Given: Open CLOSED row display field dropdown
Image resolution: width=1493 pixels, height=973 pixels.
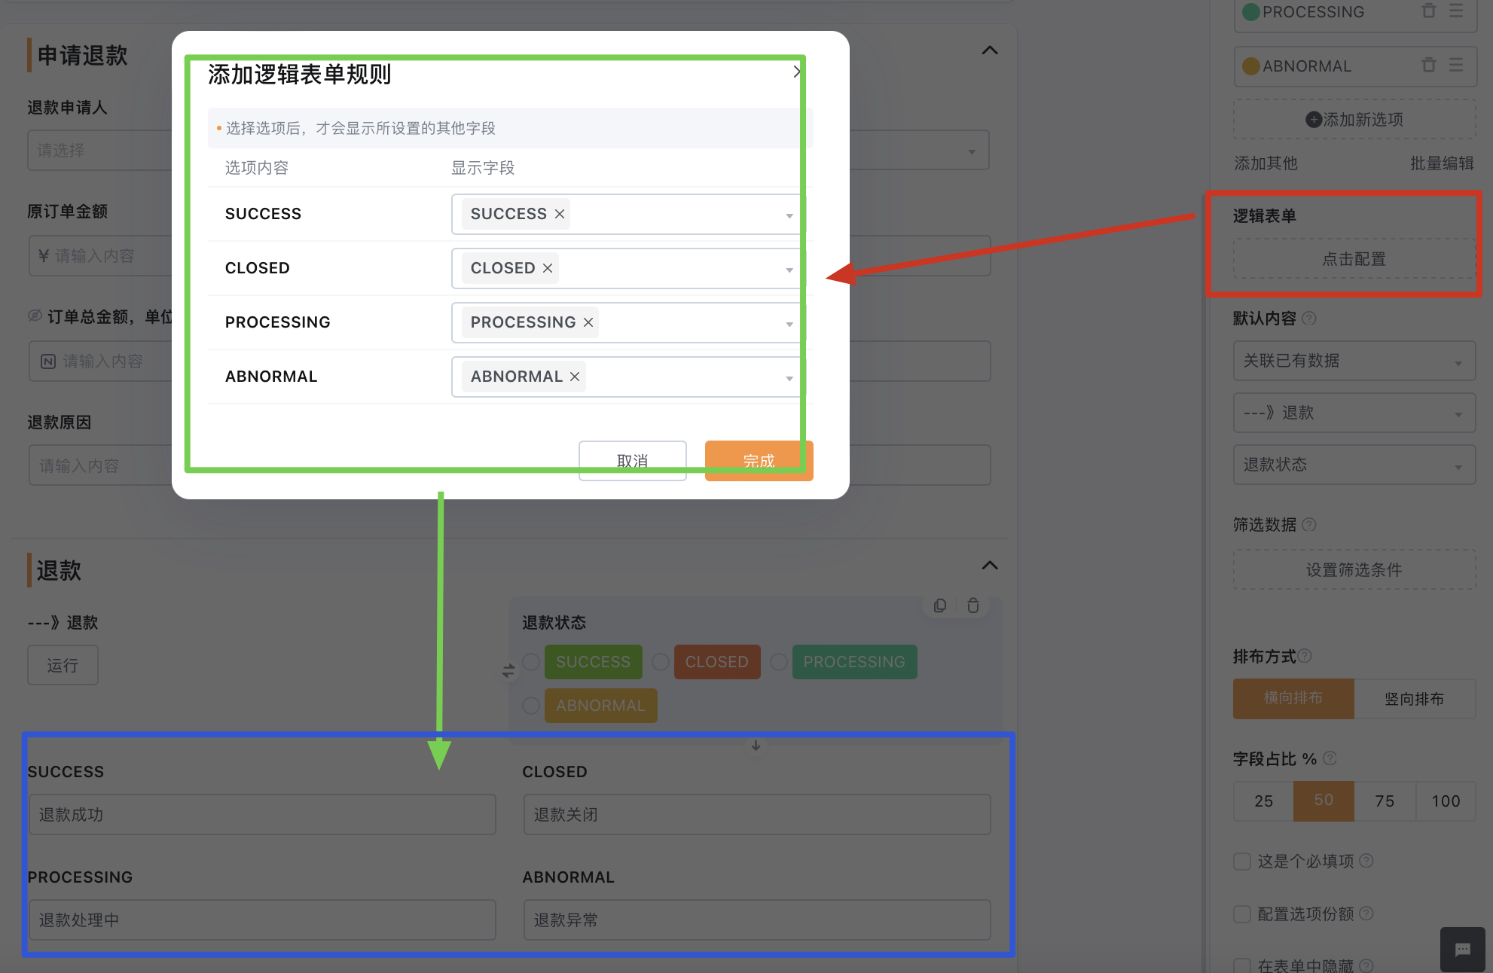Looking at the screenshot, I should coord(789,270).
